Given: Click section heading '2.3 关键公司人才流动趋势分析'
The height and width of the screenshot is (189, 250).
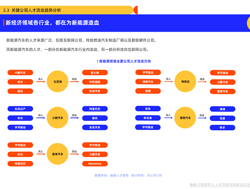Looking at the screenshot, I should pyautogui.click(x=32, y=10).
